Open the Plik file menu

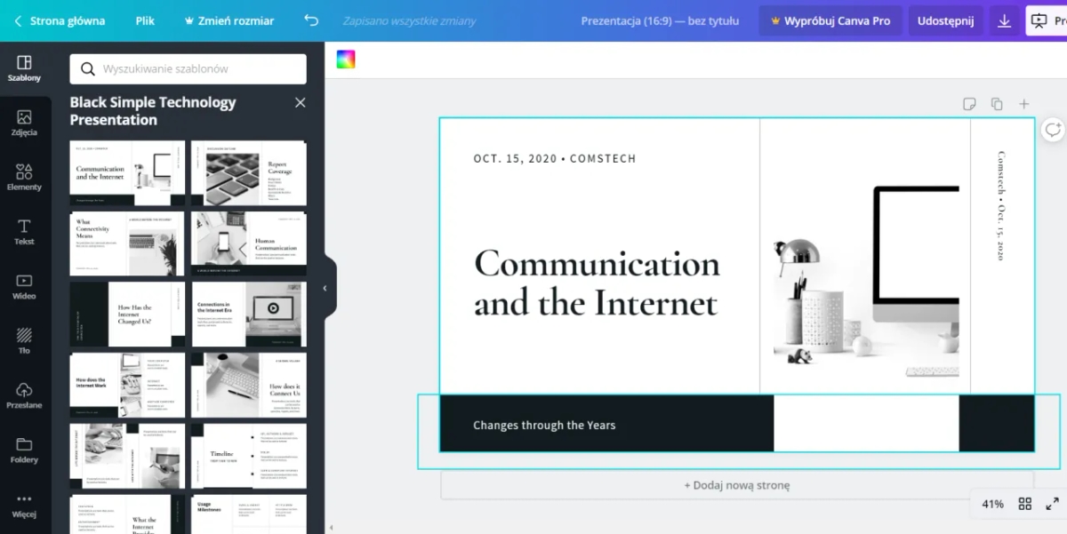pyautogui.click(x=145, y=20)
